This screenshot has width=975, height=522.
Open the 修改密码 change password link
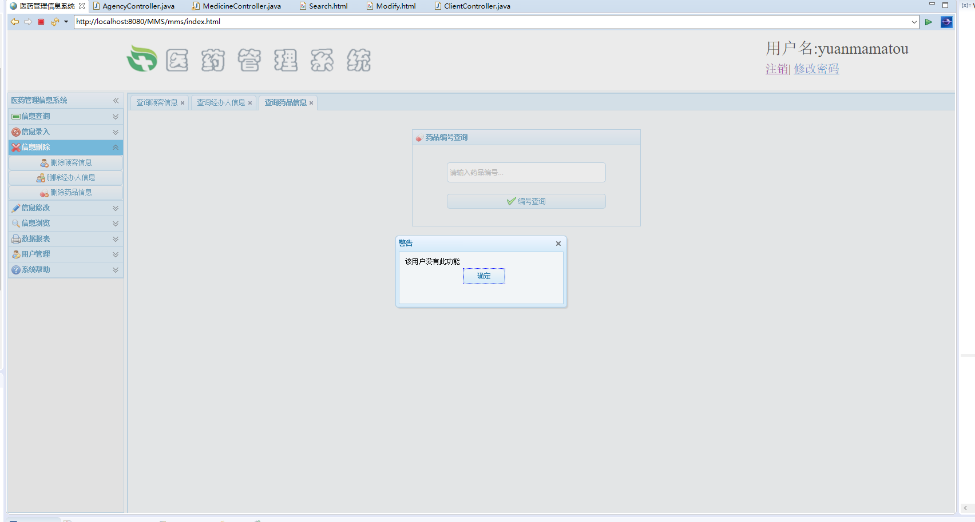[817, 69]
